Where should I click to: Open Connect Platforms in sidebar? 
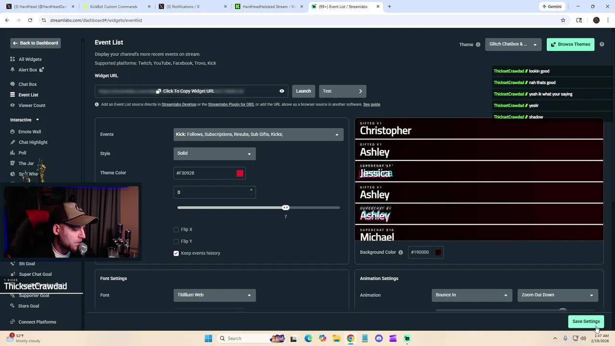(x=37, y=322)
